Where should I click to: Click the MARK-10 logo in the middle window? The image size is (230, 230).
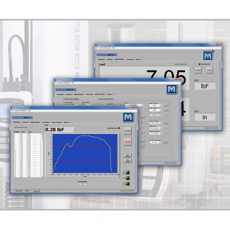click(x=66, y=90)
